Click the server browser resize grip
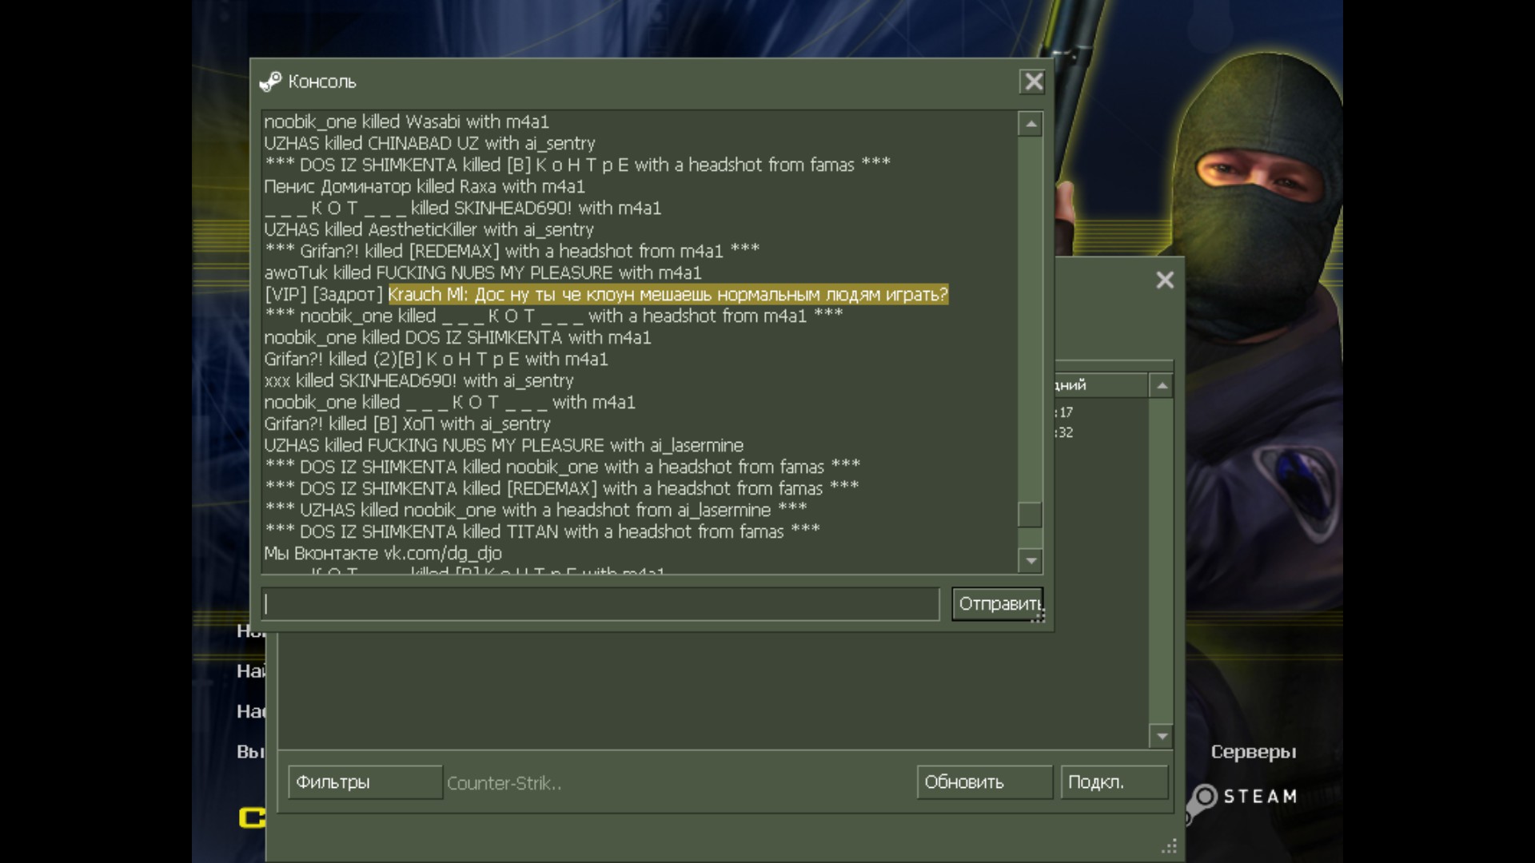 point(1170,846)
